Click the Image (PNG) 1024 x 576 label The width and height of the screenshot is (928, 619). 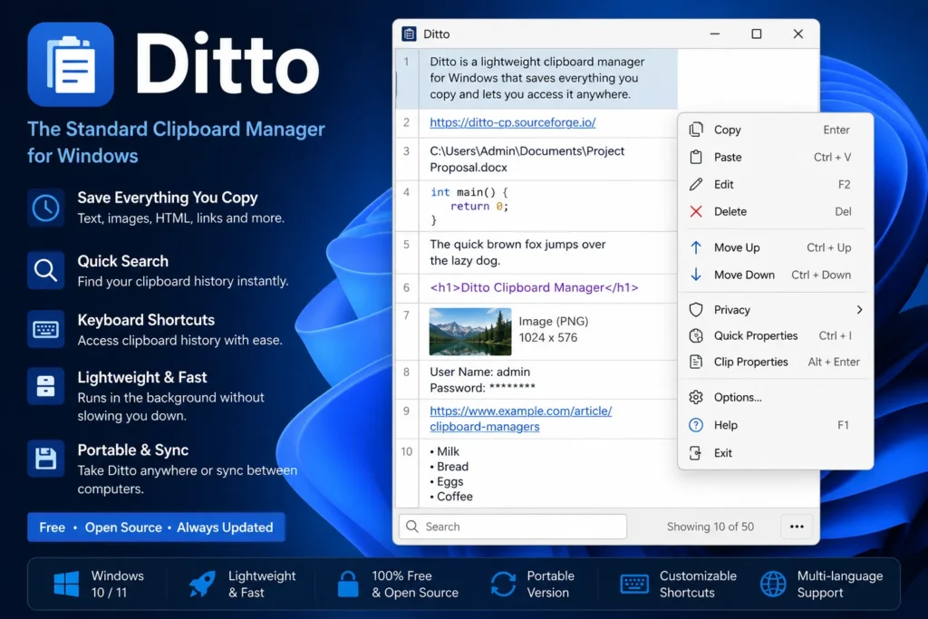click(x=554, y=329)
